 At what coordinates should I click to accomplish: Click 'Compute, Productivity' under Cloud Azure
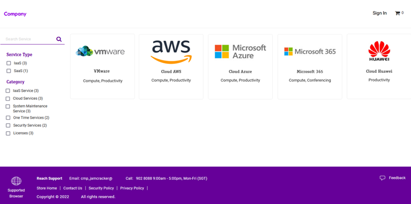[x=240, y=80]
